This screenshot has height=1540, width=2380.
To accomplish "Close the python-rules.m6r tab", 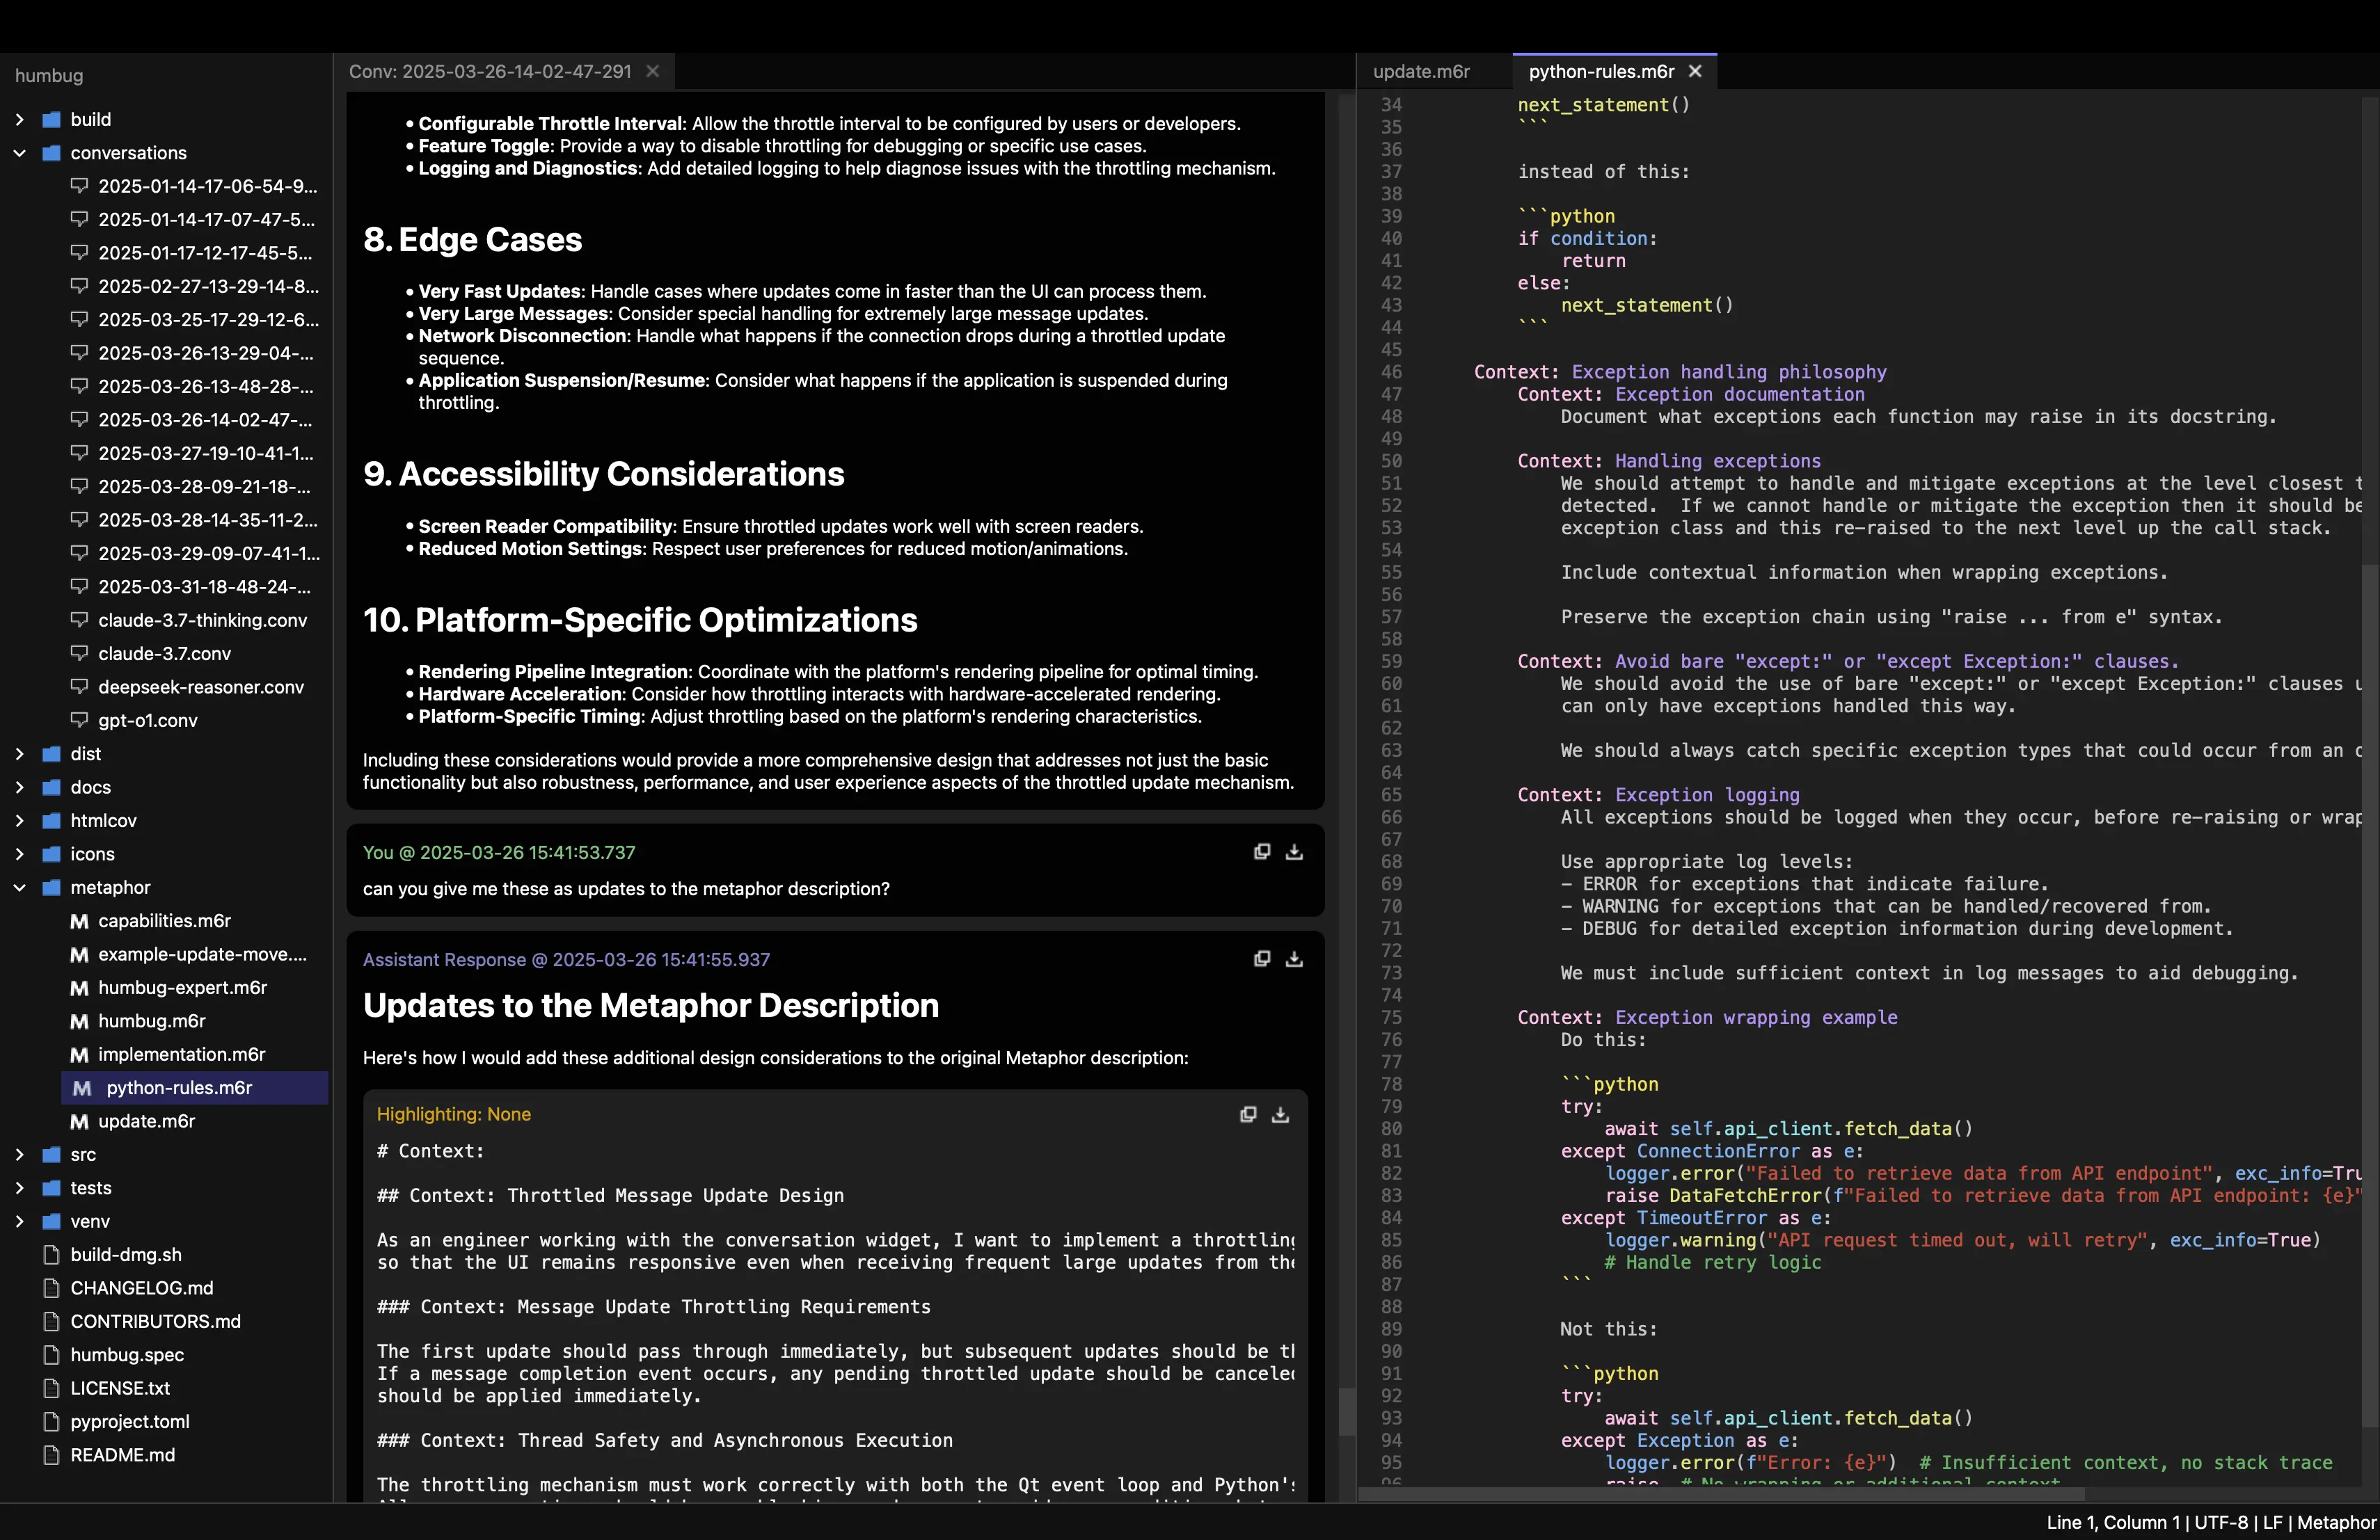I will tap(1695, 71).
